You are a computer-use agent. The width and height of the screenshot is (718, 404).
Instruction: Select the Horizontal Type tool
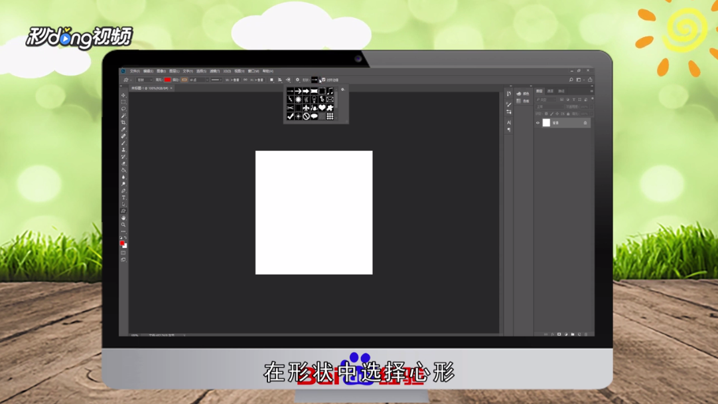click(123, 197)
